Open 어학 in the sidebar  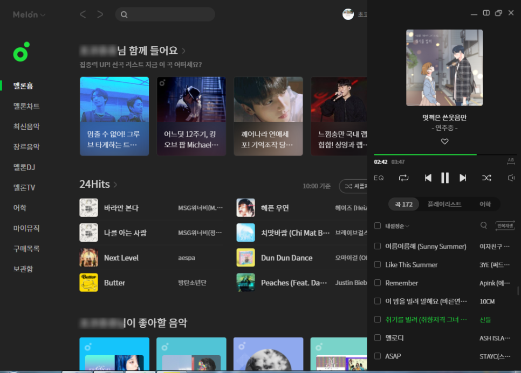[x=19, y=208]
